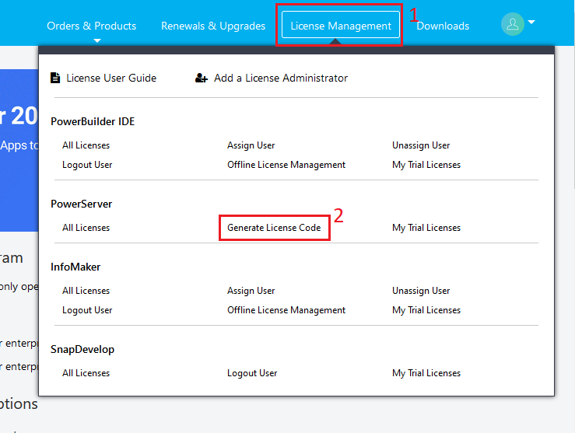The width and height of the screenshot is (575, 433).
Task: Expand the dropdown arrow beside user avatar
Action: [531, 23]
